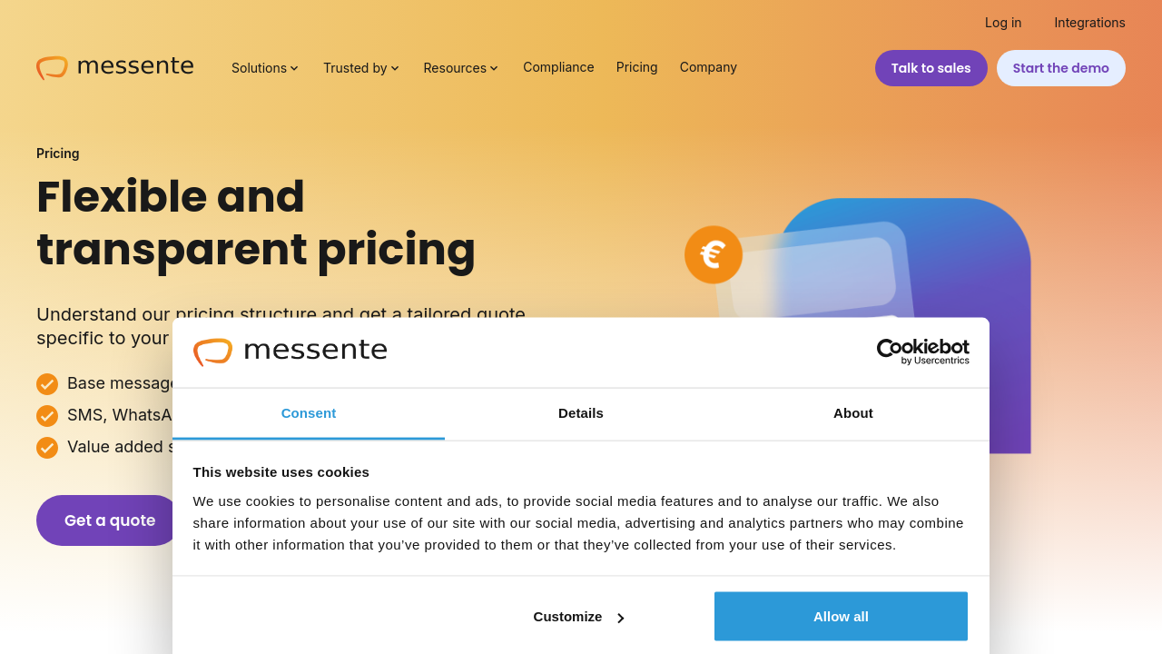Click the orange euro coin icon
Viewport: 1162px width, 654px height.
714,254
